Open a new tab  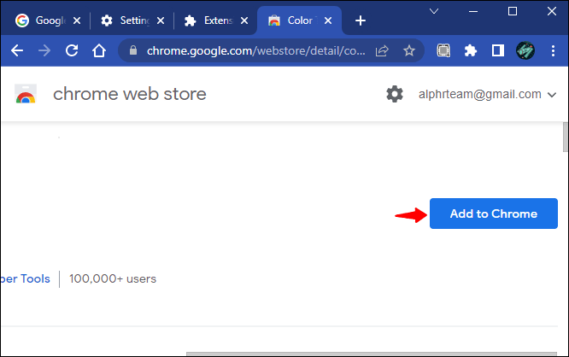(x=361, y=20)
